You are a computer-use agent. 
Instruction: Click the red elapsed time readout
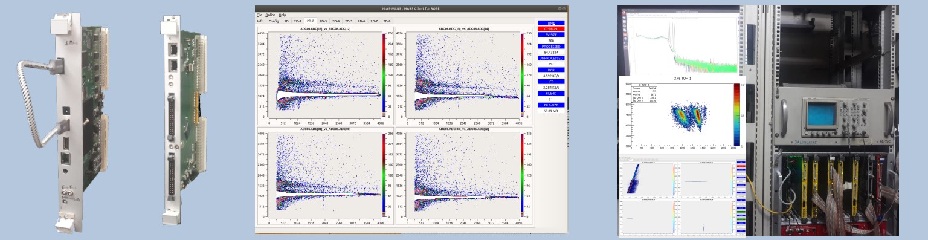coord(551,28)
